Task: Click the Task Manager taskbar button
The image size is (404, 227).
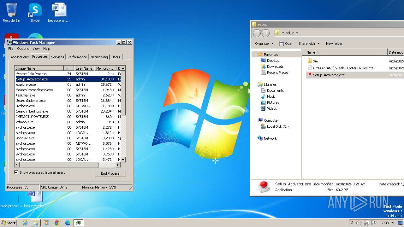Action: [78, 223]
